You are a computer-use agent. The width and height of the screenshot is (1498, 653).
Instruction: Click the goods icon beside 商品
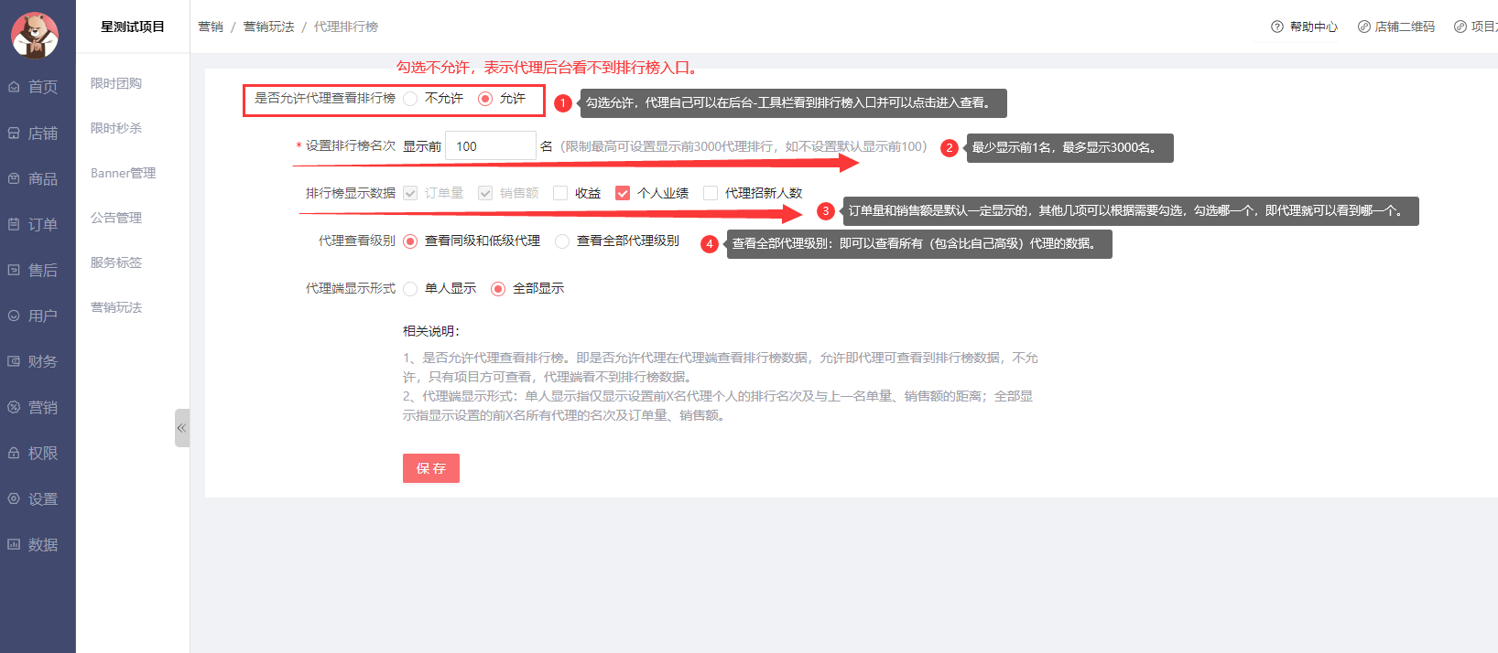14,178
